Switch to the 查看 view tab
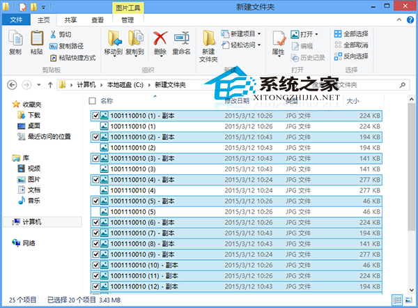This screenshot has height=308, width=418. pos(98,20)
